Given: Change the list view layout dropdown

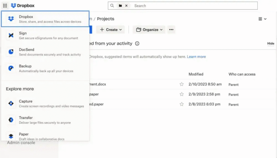Looking at the screenshot, I should pyautogui.click(x=262, y=19).
